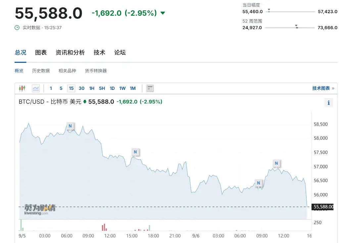Viewport: 339px width, 243px height.
Task: Enable the 1W weekly interval
Action: click(x=122, y=88)
